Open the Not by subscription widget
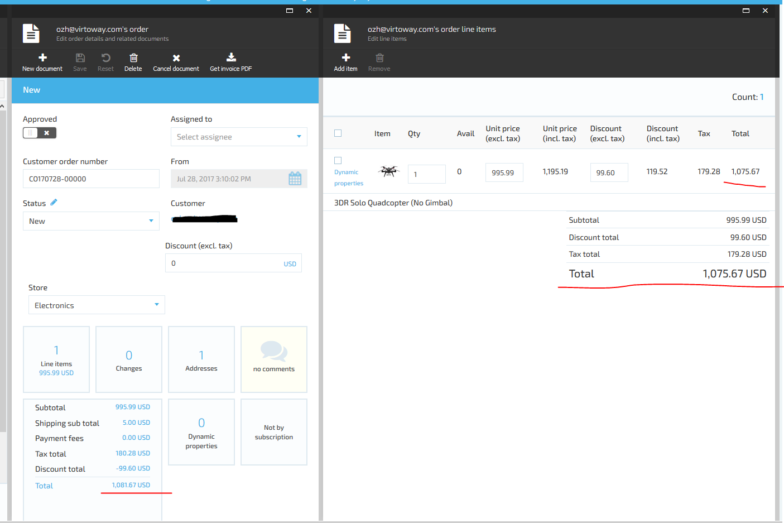784x523 pixels. (x=274, y=432)
